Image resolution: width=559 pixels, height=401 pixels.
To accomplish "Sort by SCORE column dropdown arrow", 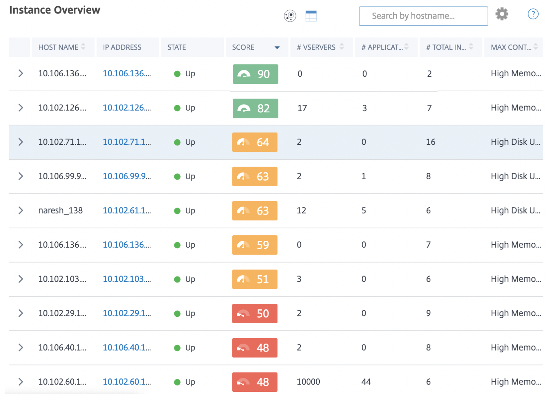I will point(277,47).
